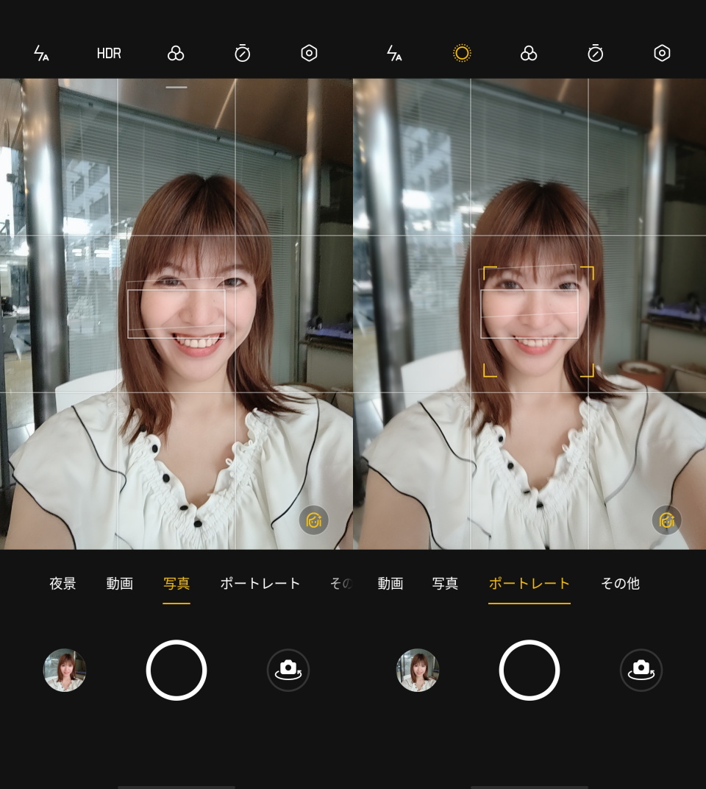Open the timer in left camera screen
The width and height of the screenshot is (706, 789).
coord(243,53)
